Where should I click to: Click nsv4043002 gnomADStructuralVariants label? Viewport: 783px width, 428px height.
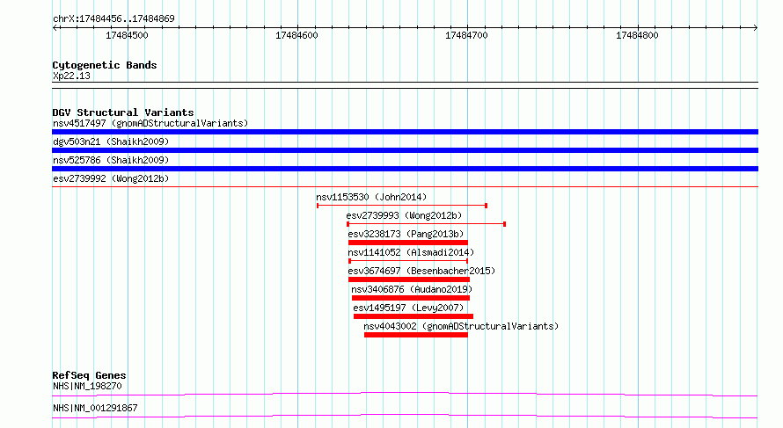click(461, 326)
